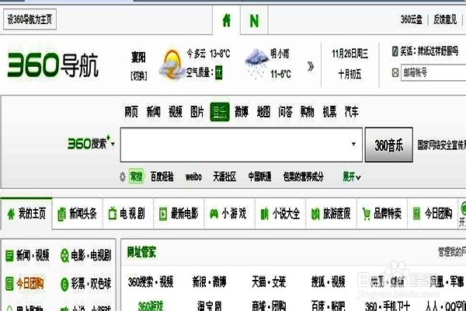Open the 百度·贴吧 site link
466x311 pixels.
pyautogui.click(x=328, y=306)
